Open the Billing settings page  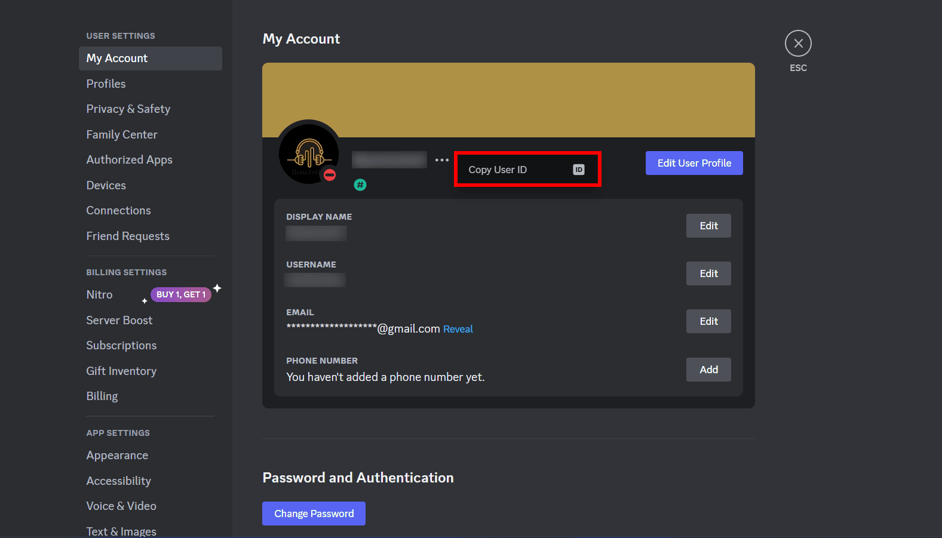151,396
